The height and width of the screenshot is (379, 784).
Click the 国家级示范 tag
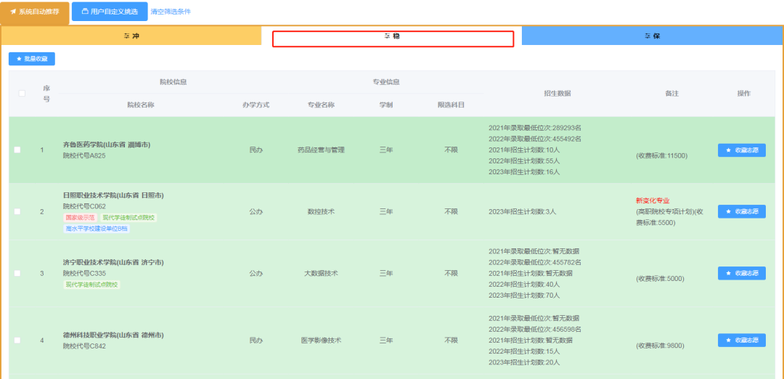coord(79,218)
